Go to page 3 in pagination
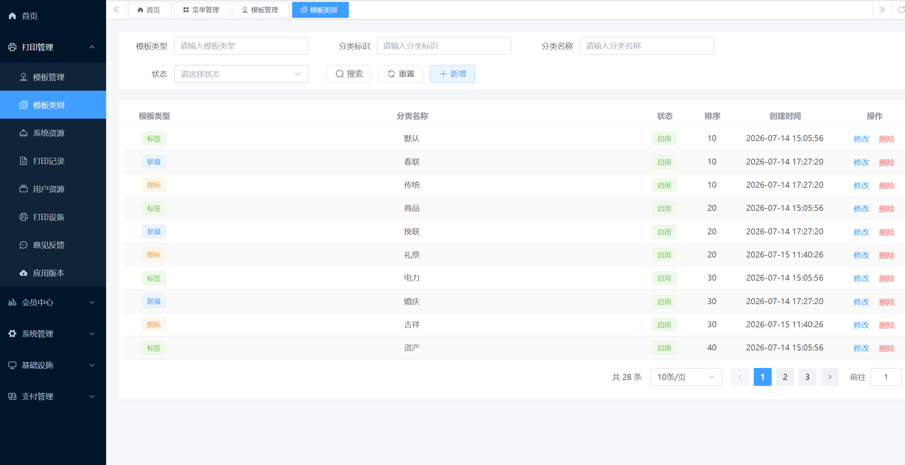Screen dimensions: 905x465 pyautogui.click(x=808, y=377)
